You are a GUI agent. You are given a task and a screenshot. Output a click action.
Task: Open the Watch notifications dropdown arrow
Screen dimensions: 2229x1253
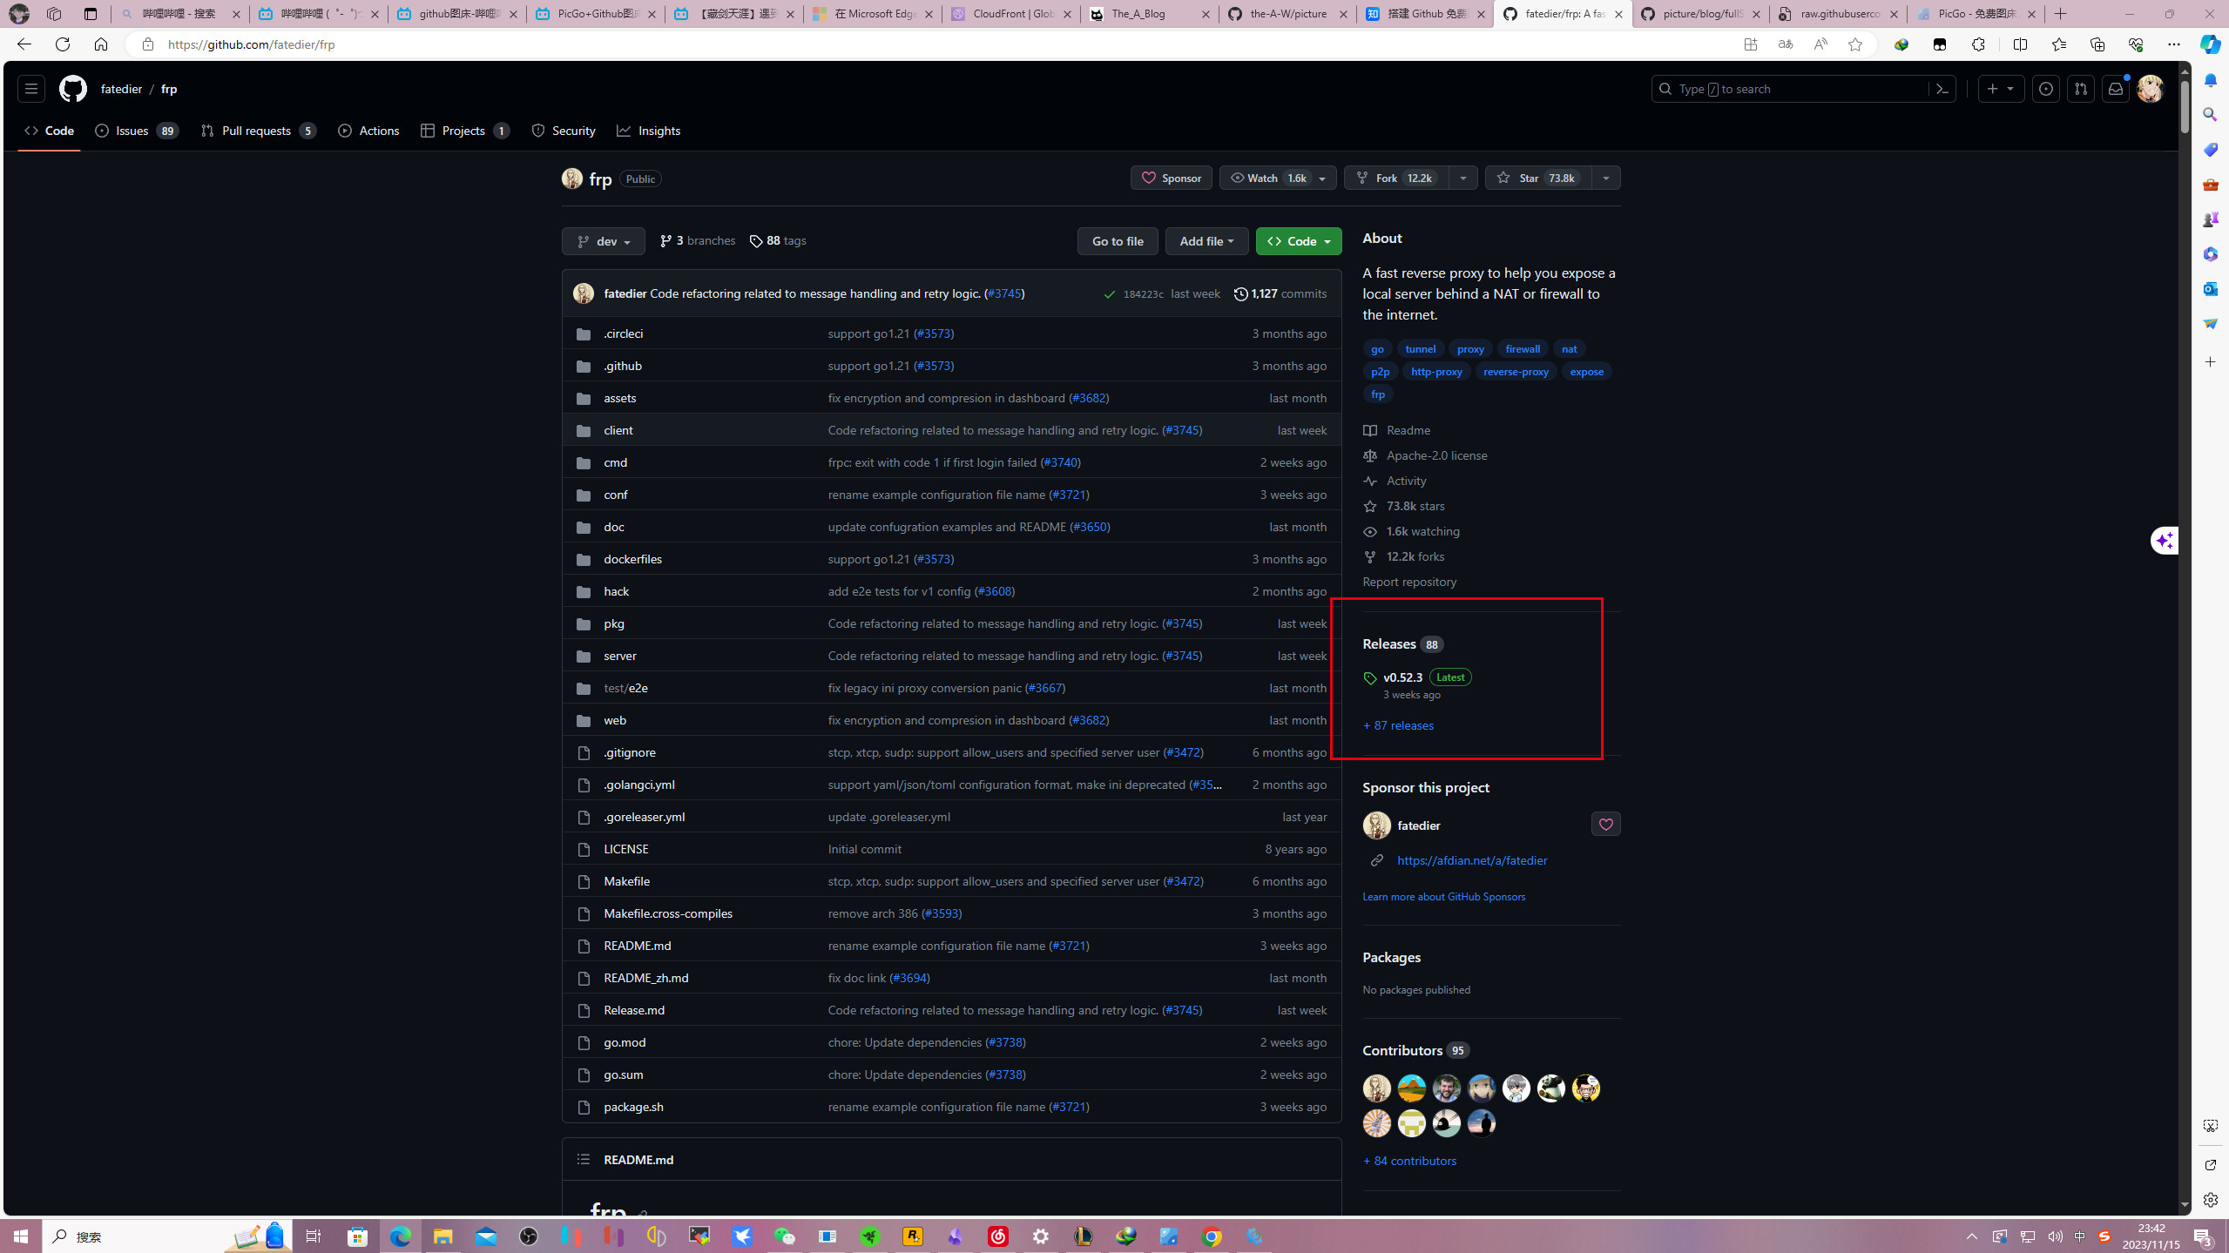(x=1322, y=178)
